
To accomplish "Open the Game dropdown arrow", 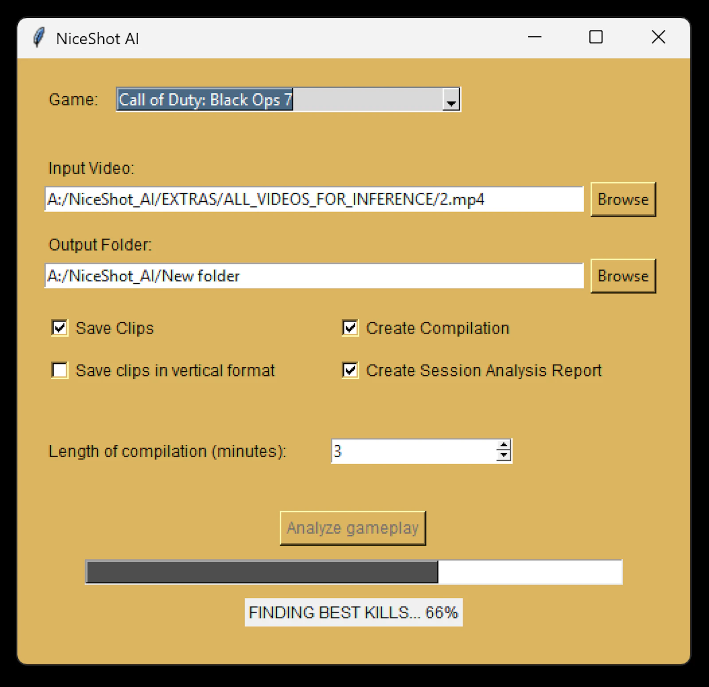I will tap(451, 100).
